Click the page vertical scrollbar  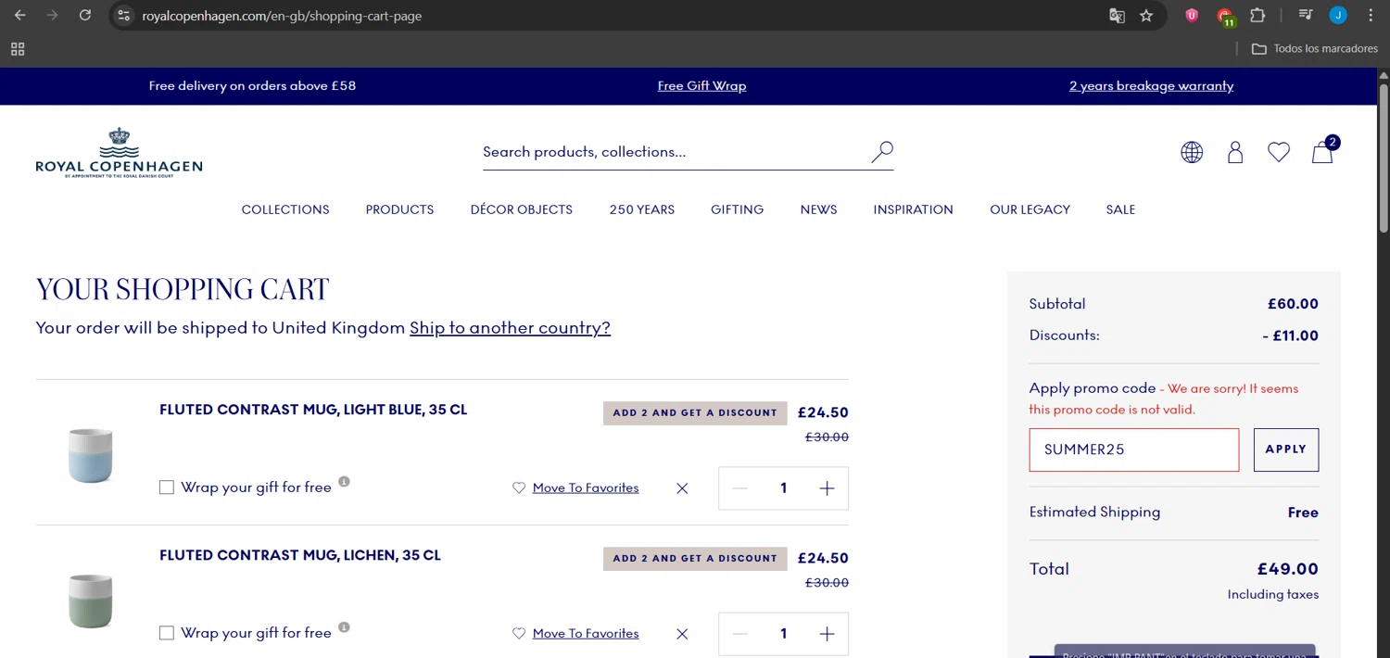(1384, 158)
